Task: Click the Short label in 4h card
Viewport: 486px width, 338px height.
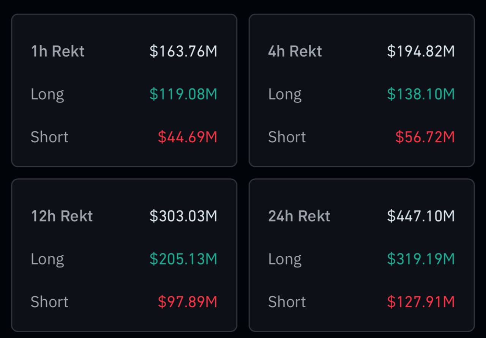Action: (287, 137)
